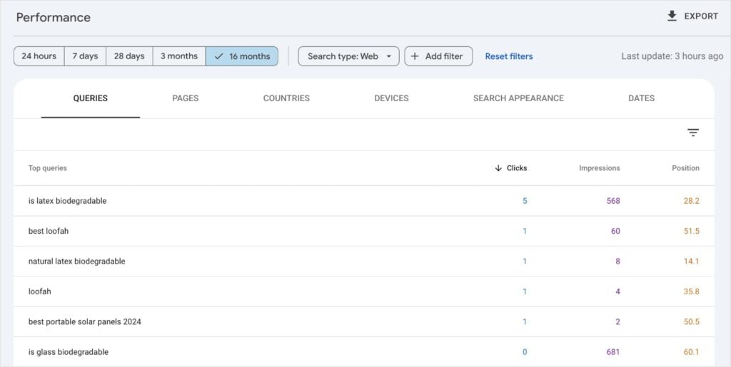Click the Reset filters link
731x367 pixels.
(509, 56)
